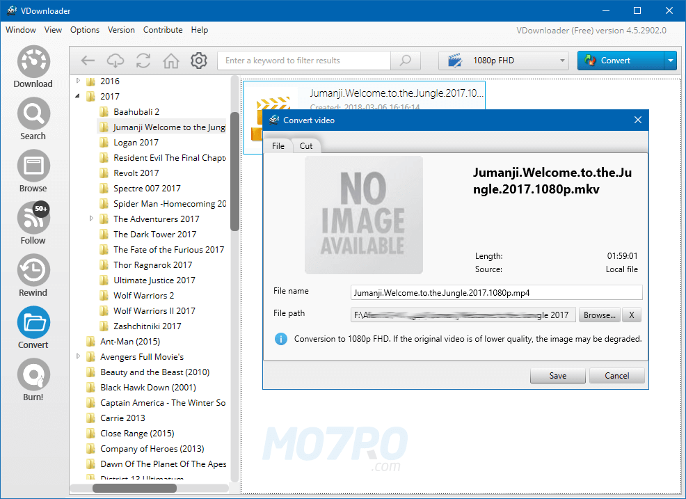
Task: Click the magnifier filter search button
Action: 406,61
